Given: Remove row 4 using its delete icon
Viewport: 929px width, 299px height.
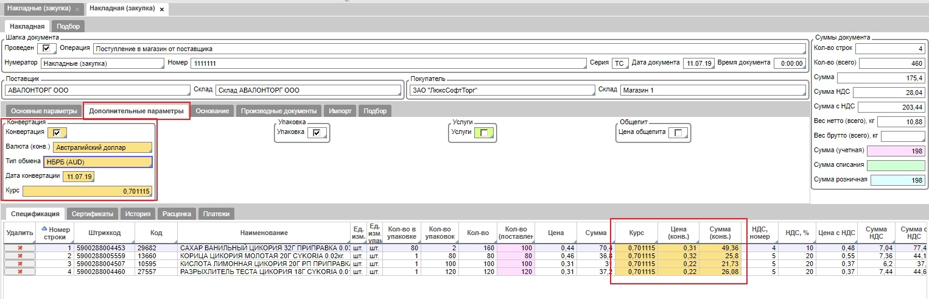Looking at the screenshot, I should click(19, 272).
